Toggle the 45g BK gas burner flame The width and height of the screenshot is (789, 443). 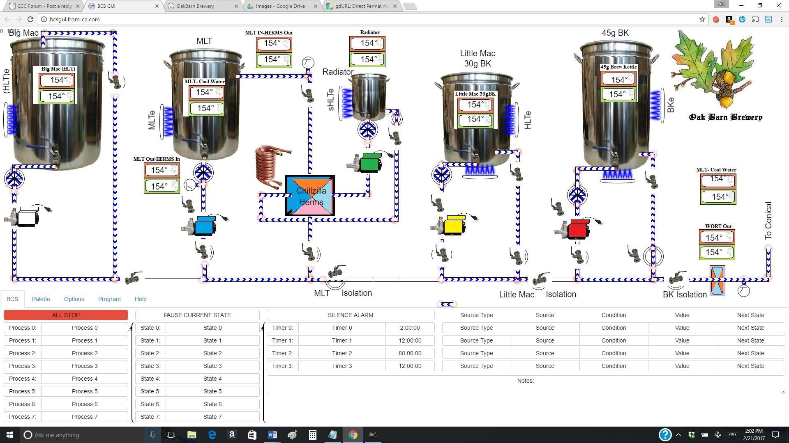click(x=617, y=176)
